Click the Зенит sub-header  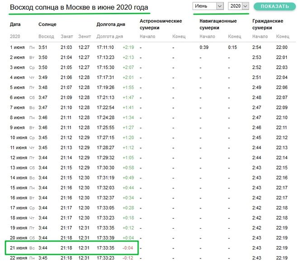[x=84, y=37]
